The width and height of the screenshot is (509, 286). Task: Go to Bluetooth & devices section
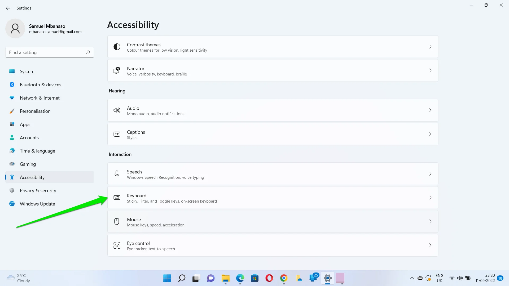pyautogui.click(x=40, y=85)
